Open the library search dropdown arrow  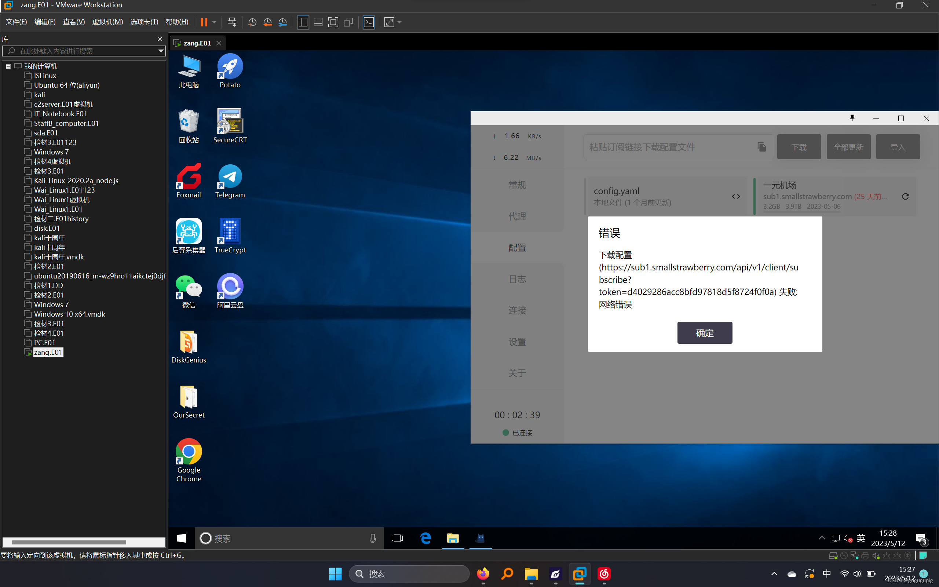click(x=161, y=51)
